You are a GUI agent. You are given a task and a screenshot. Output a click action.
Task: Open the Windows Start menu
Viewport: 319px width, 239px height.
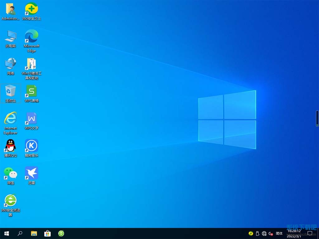tap(6, 233)
